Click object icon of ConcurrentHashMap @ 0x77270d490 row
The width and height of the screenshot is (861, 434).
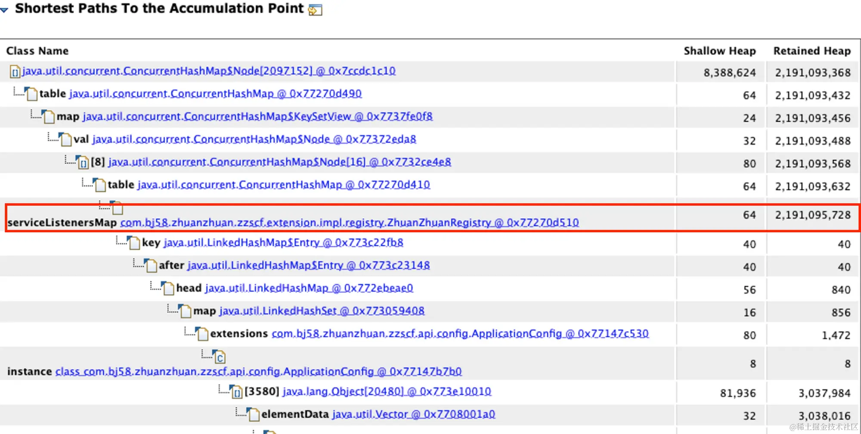pyautogui.click(x=31, y=94)
